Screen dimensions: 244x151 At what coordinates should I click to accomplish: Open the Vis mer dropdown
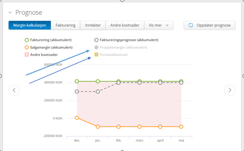(x=159, y=25)
